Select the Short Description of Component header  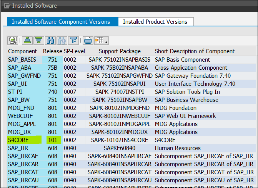205,51
